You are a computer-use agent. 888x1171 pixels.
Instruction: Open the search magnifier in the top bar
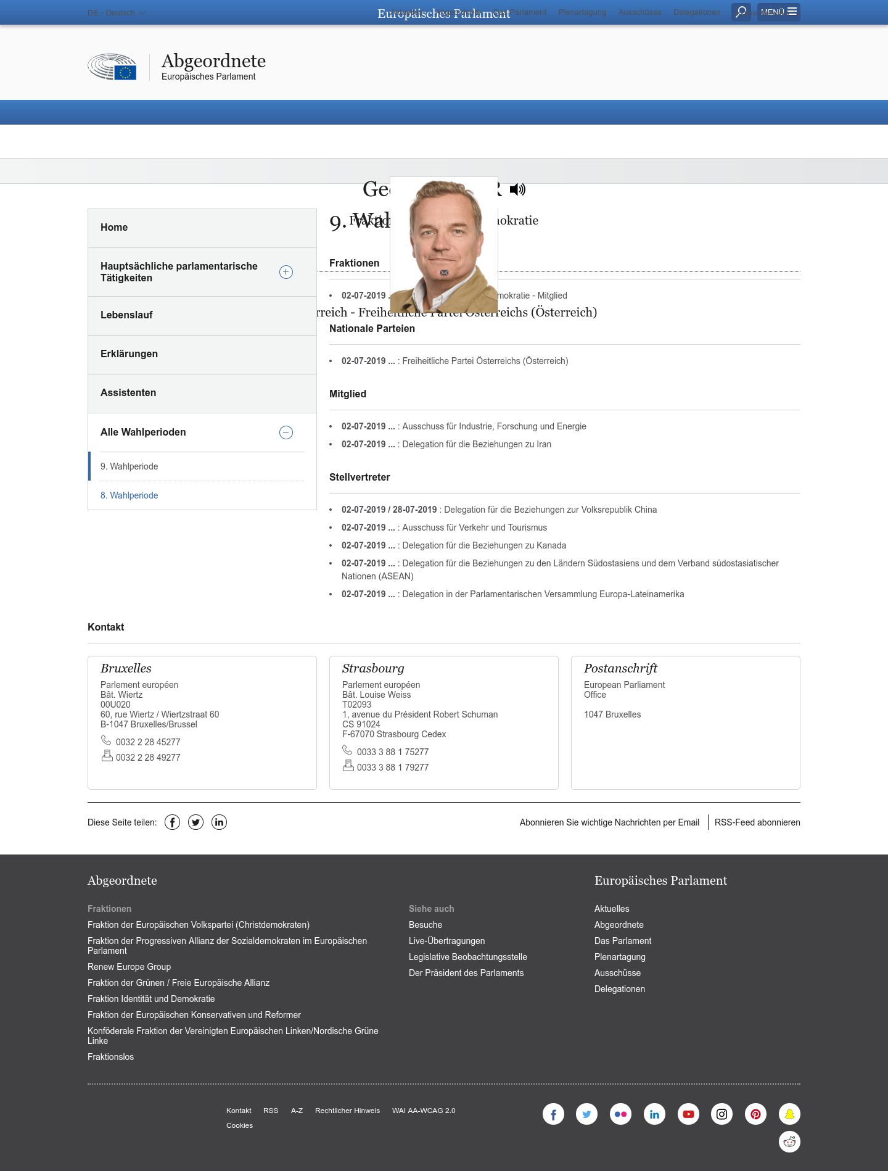point(741,12)
